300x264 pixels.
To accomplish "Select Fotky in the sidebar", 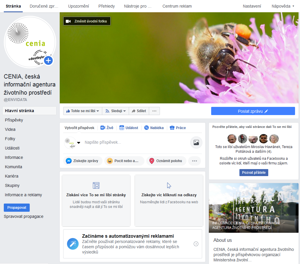I will (10, 139).
